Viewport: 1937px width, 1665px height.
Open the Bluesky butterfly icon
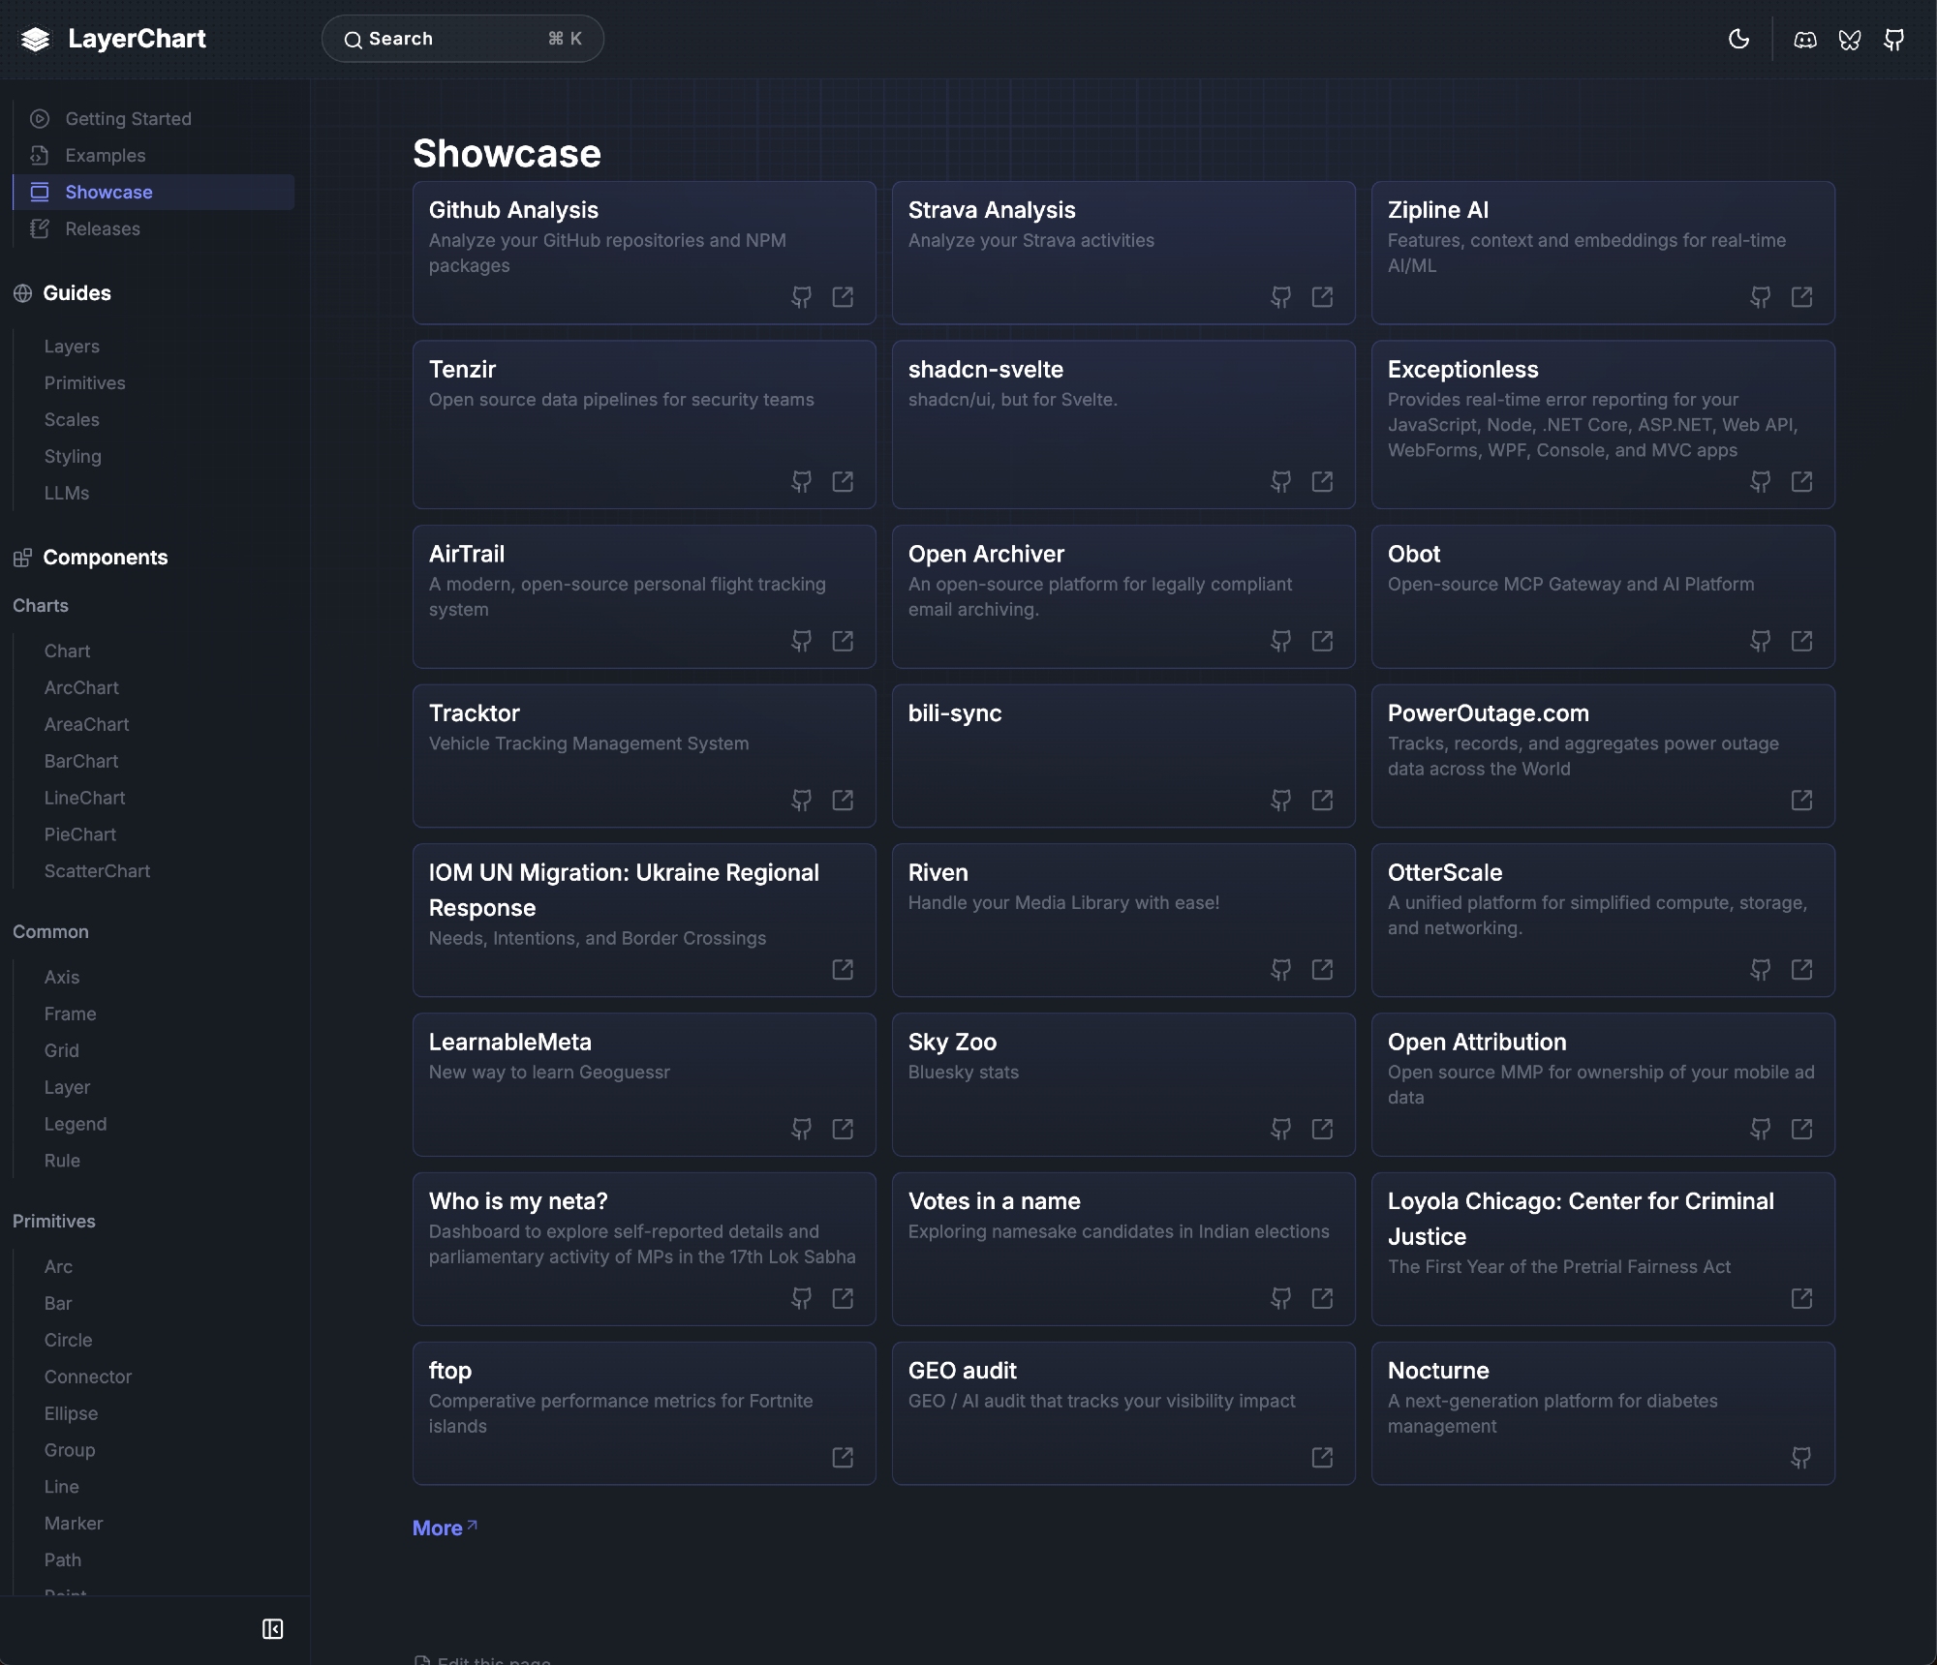1850,40
